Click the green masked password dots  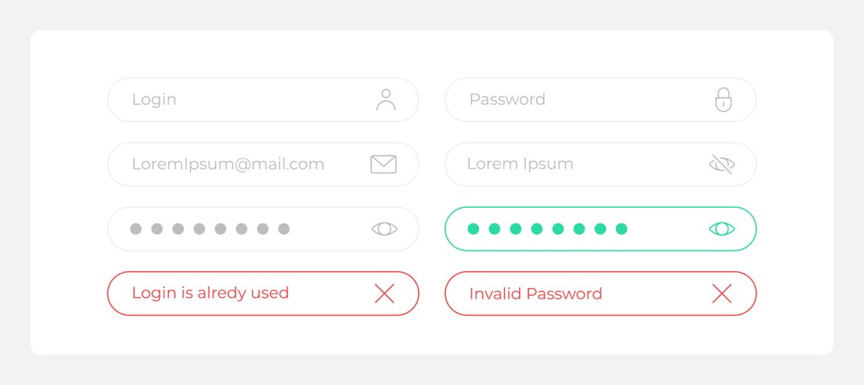tap(547, 229)
